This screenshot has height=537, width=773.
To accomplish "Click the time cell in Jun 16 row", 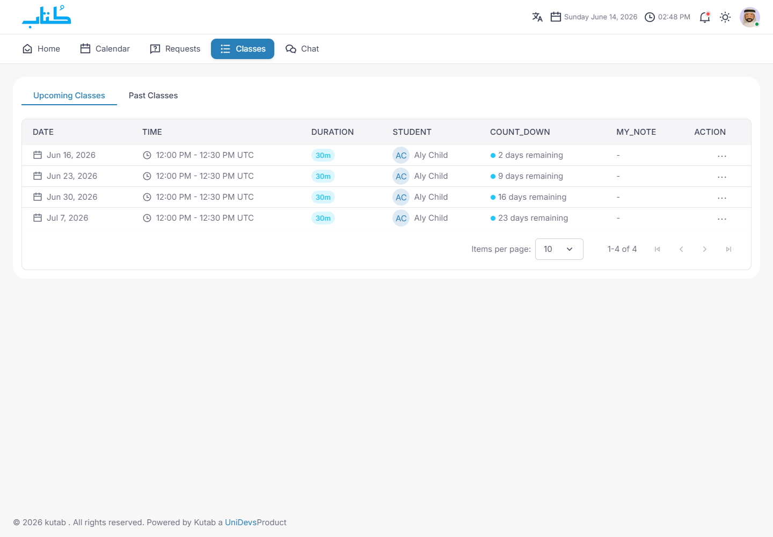I will (x=198, y=155).
